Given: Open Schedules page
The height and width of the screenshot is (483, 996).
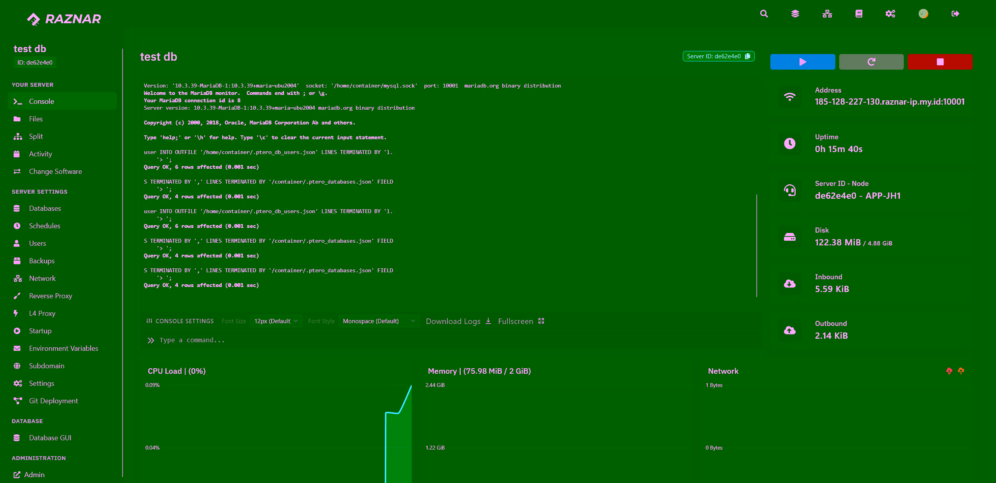Looking at the screenshot, I should click(x=62, y=226).
